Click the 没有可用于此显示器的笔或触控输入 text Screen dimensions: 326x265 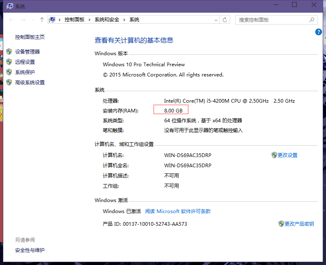(x=203, y=130)
